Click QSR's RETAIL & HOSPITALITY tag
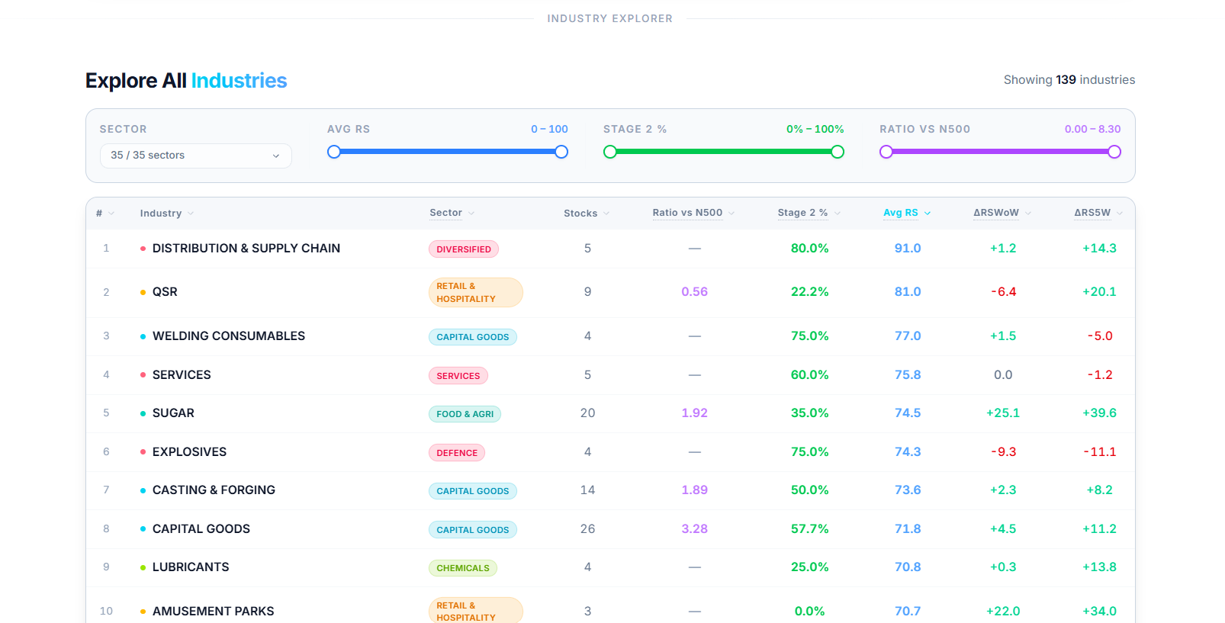Image resolution: width=1225 pixels, height=623 pixels. point(476,293)
